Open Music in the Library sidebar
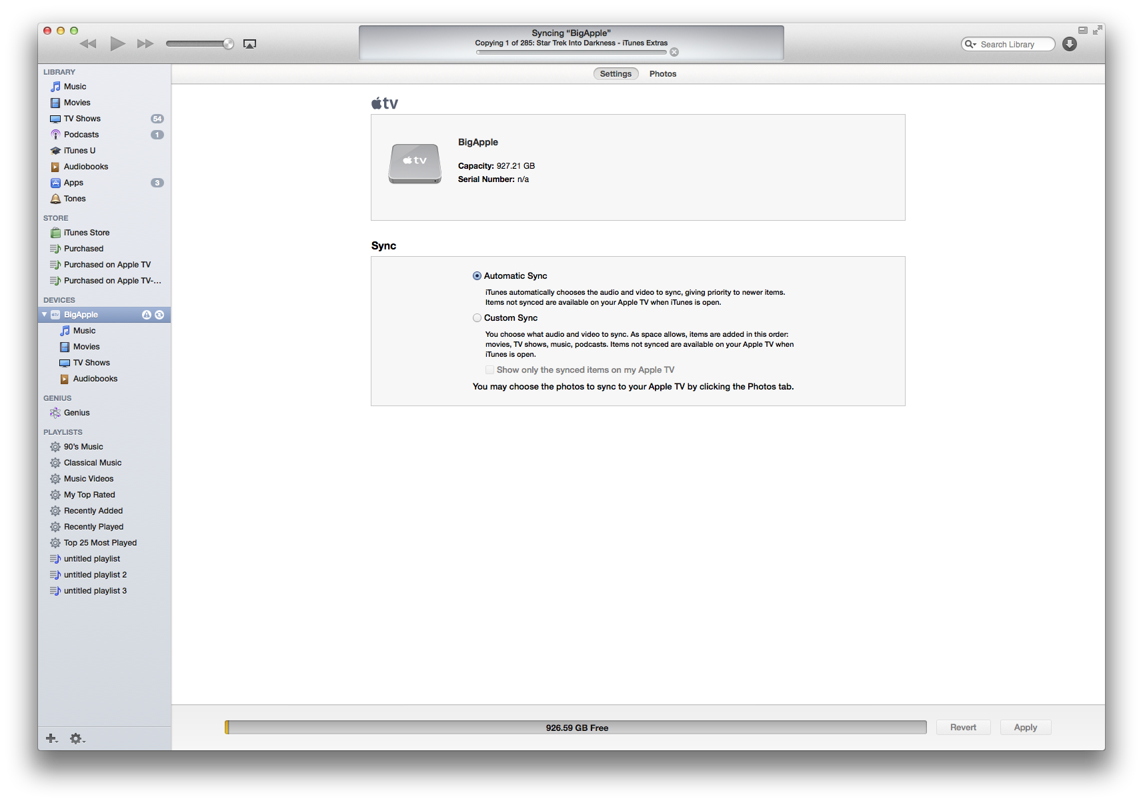The image size is (1143, 803). point(104,87)
